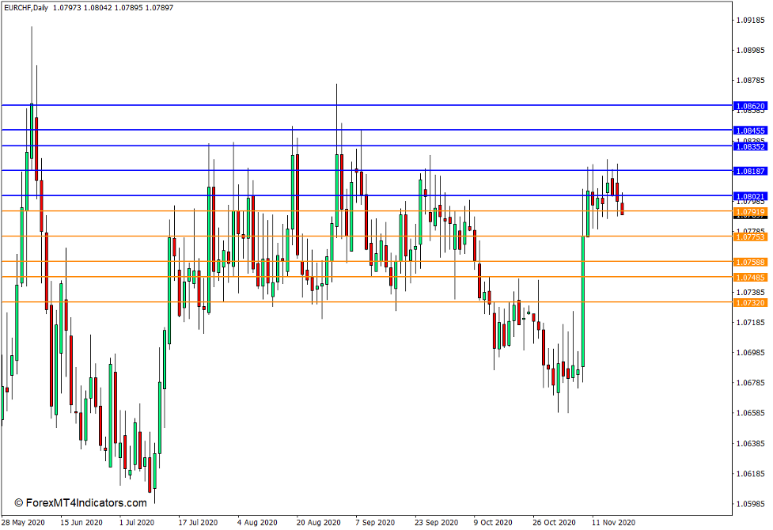This screenshot has width=773, height=530.
Task: Click the blue support label 1.08021
Action: pos(750,195)
